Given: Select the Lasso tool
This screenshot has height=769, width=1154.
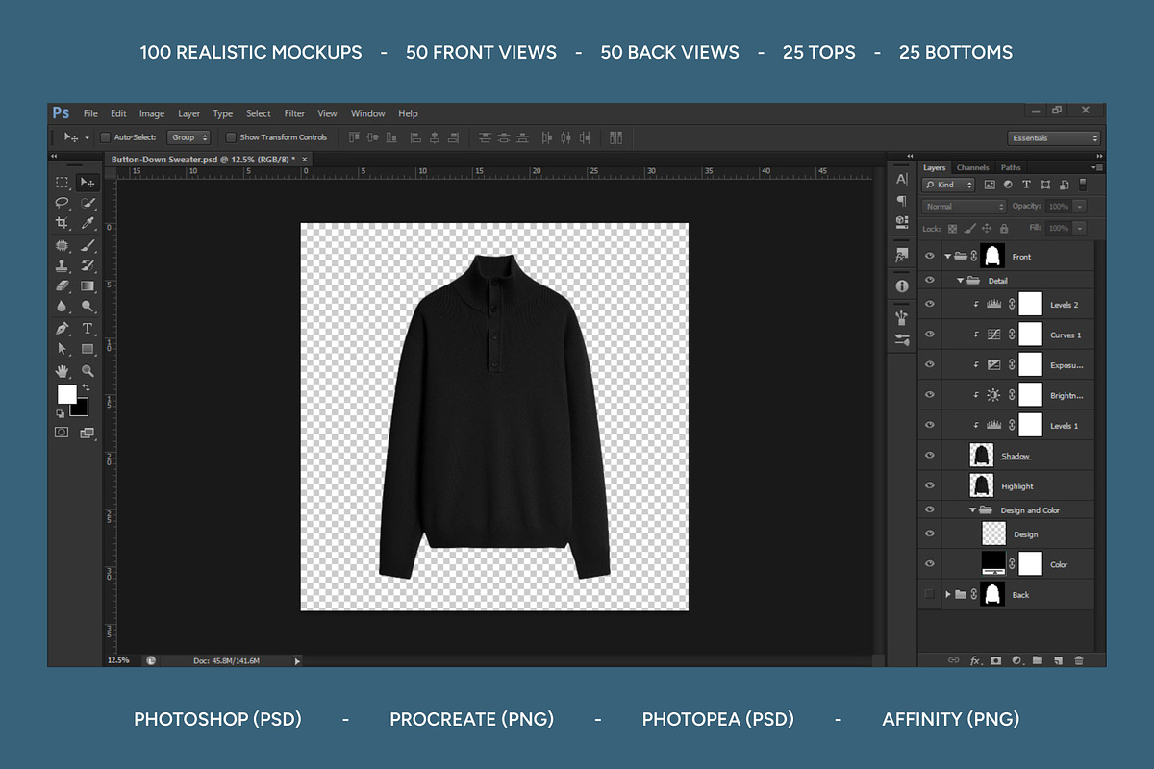Looking at the screenshot, I should 63,203.
